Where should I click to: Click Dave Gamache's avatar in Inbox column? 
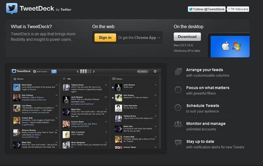tap(118, 108)
